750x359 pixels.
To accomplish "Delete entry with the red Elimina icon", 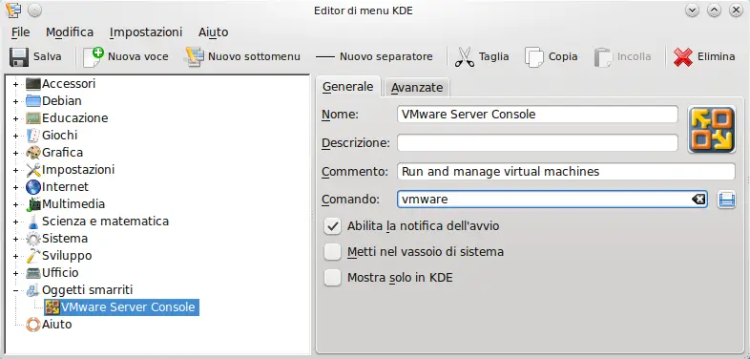I will (683, 57).
